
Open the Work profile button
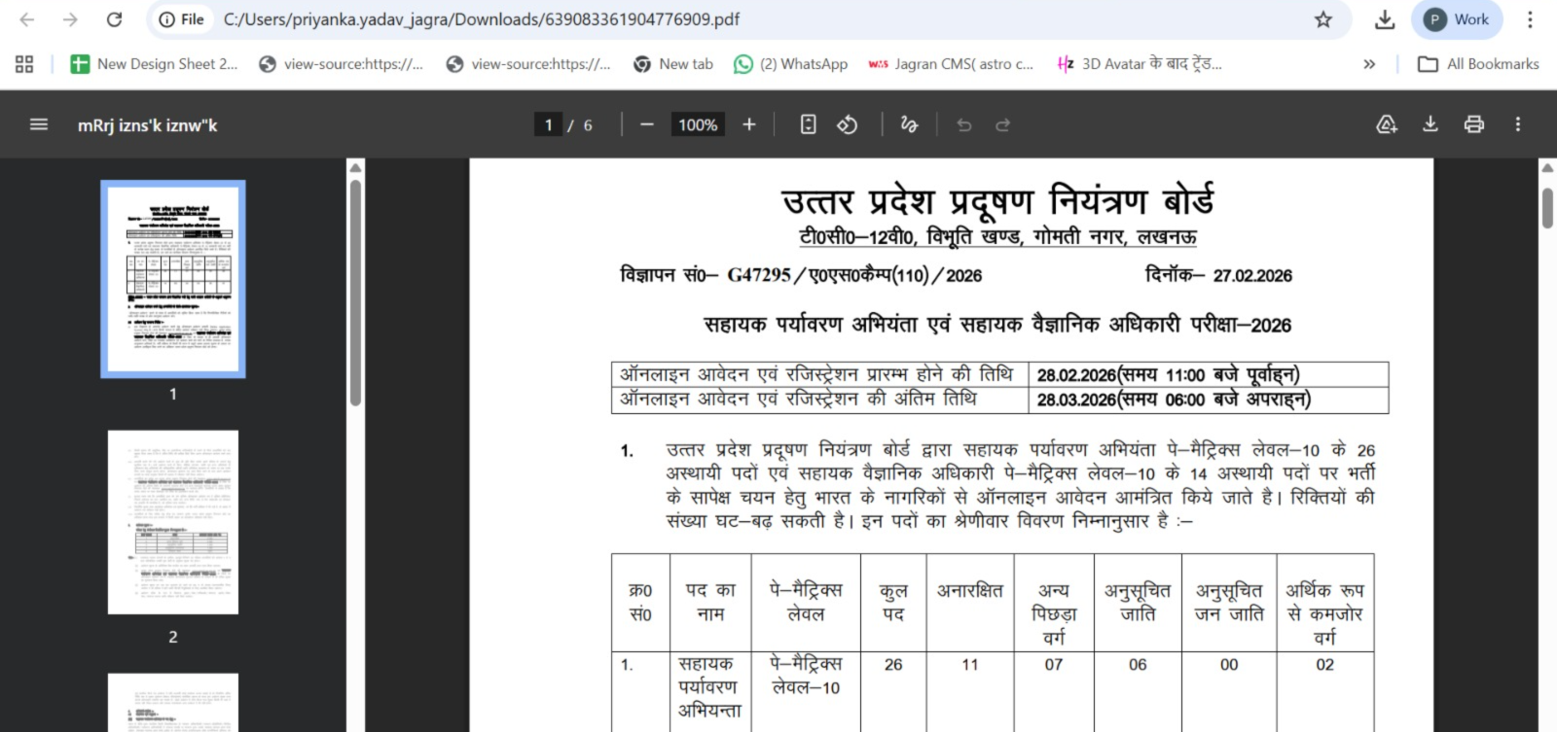(x=1457, y=19)
